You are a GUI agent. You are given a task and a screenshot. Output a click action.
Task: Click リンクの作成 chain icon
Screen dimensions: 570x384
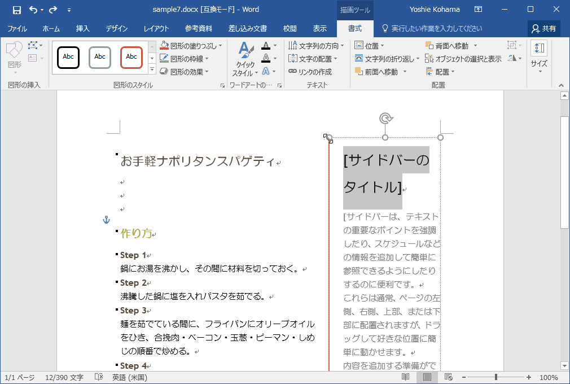(x=292, y=72)
